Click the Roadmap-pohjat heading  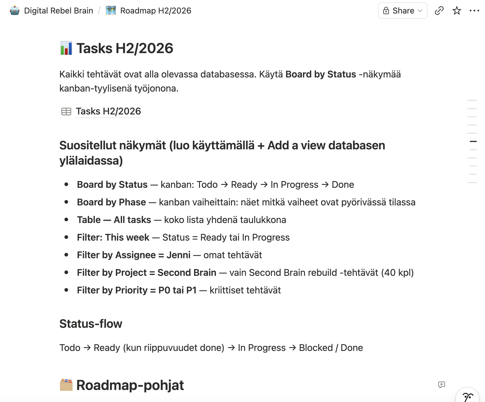click(x=130, y=385)
